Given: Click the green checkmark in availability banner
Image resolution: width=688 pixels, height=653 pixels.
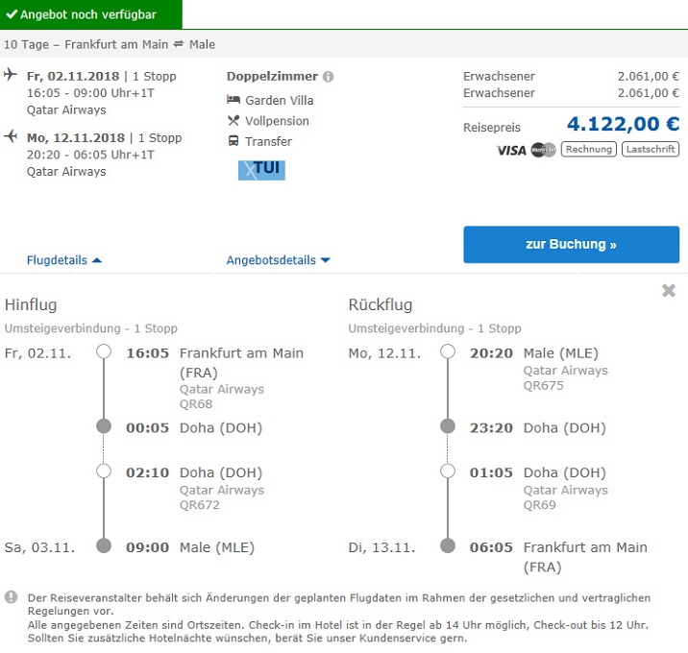Looking at the screenshot, I should tap(12, 14).
